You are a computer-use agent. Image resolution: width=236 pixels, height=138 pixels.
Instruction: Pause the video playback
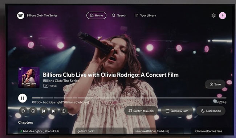[23, 98]
